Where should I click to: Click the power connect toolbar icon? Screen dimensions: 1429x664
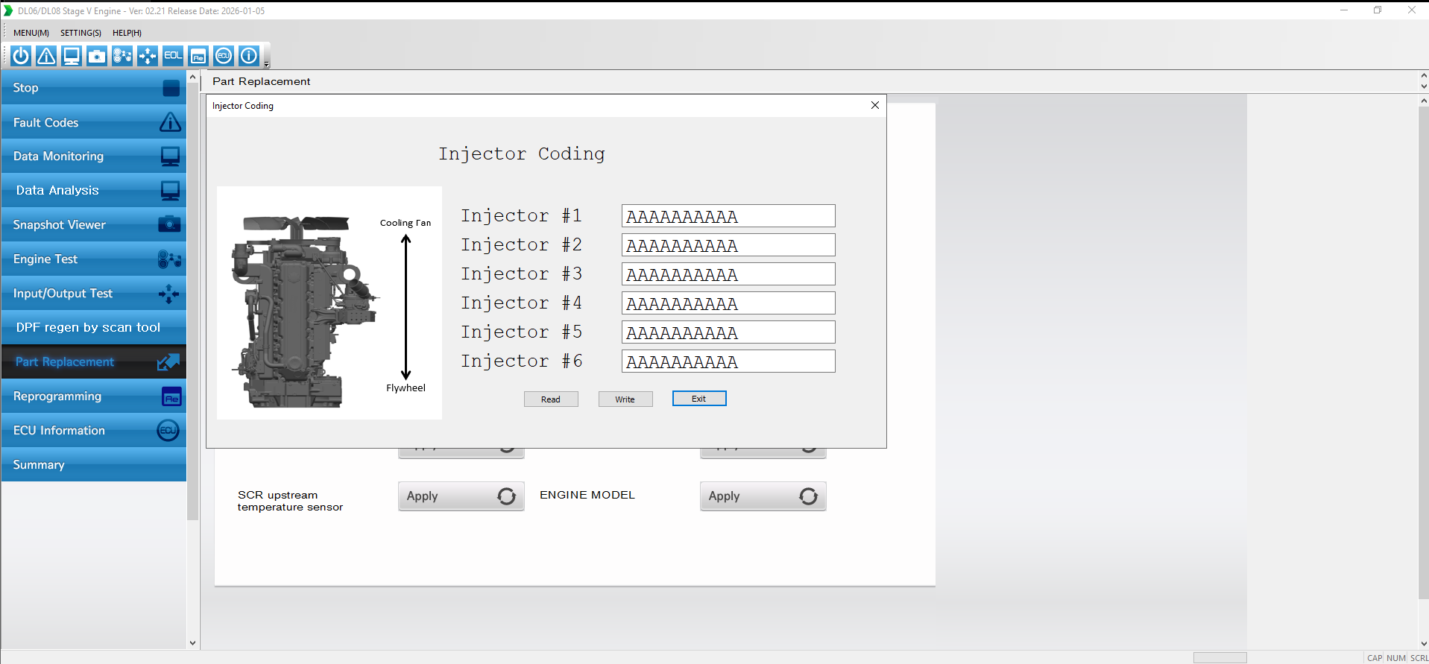pyautogui.click(x=21, y=56)
